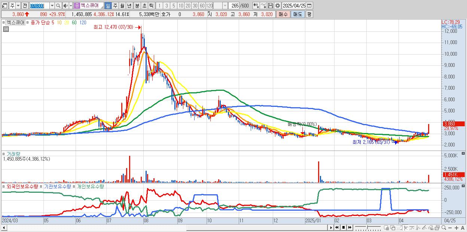The image size is (467, 232).
Task: Click the 외국인보유수량 legend label
Action: click(x=22, y=186)
